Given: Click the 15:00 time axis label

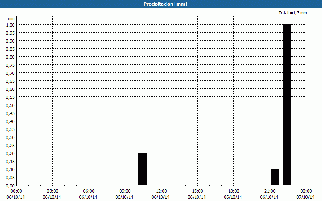Looking at the screenshot, I should click(198, 191).
